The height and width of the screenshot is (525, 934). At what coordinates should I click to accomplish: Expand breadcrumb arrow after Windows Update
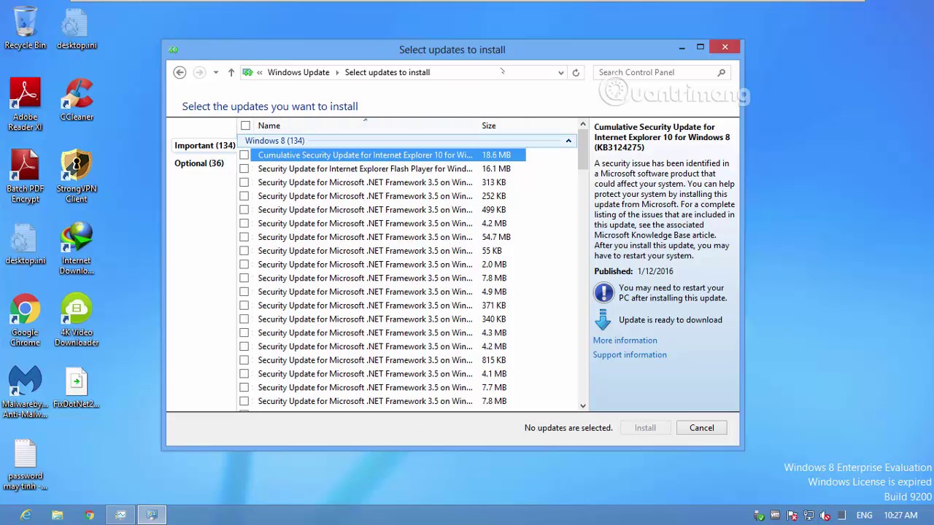pos(337,72)
